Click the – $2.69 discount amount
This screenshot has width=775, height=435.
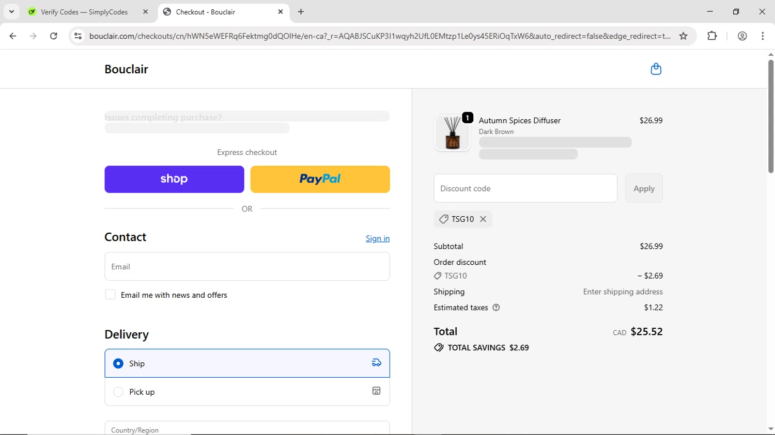pos(650,276)
